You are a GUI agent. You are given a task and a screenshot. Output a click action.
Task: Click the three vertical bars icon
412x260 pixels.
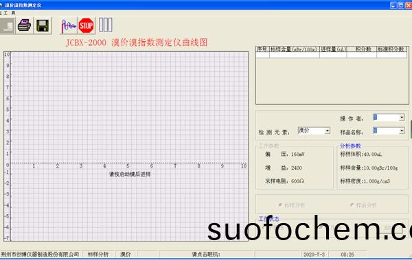106,25
